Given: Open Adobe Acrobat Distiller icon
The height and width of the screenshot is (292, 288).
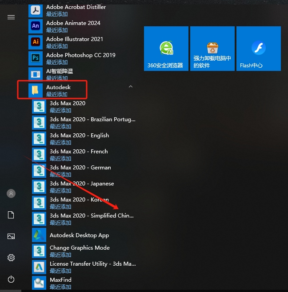Looking at the screenshot, I should (35, 10).
